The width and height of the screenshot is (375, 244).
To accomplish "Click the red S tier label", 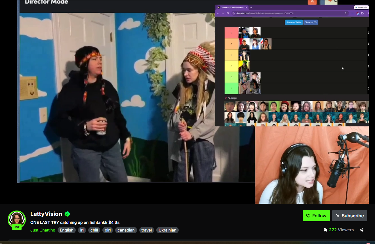I will click(x=231, y=33).
